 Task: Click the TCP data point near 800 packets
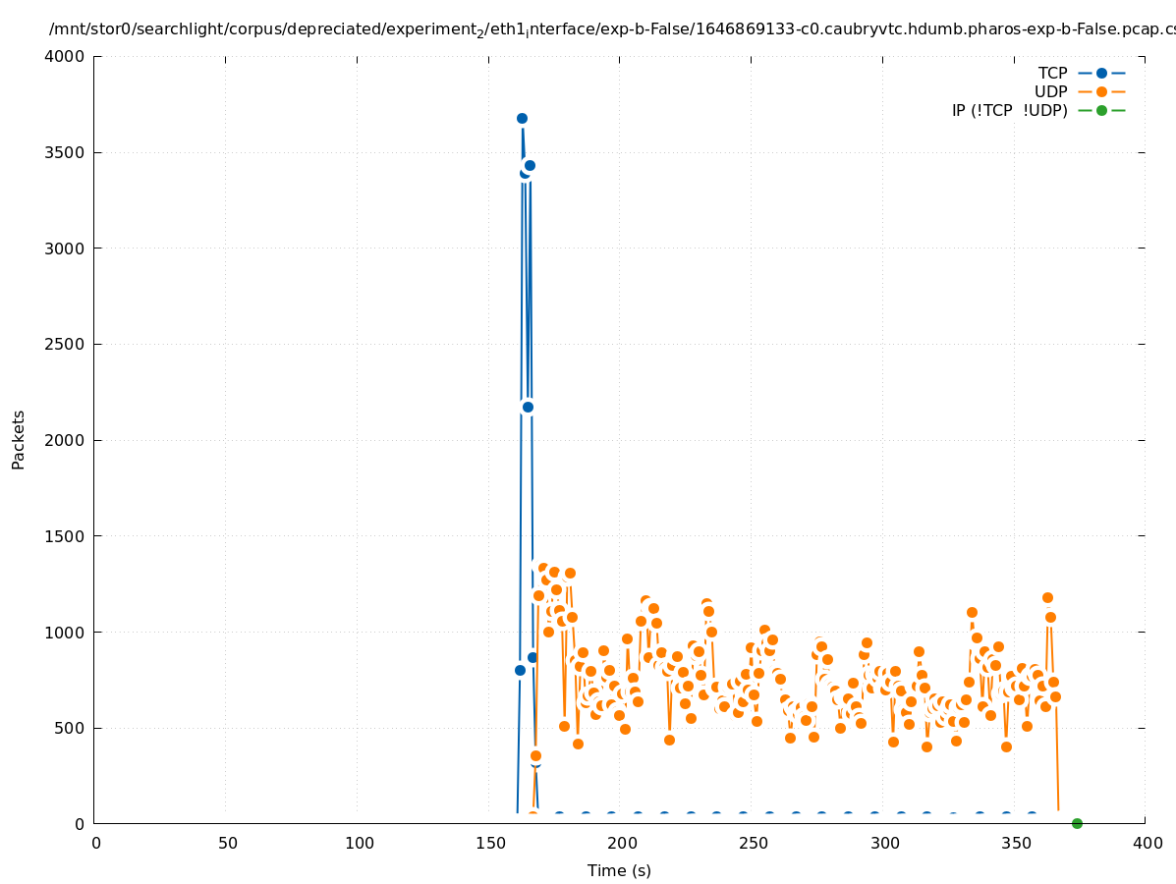pyautogui.click(x=520, y=670)
